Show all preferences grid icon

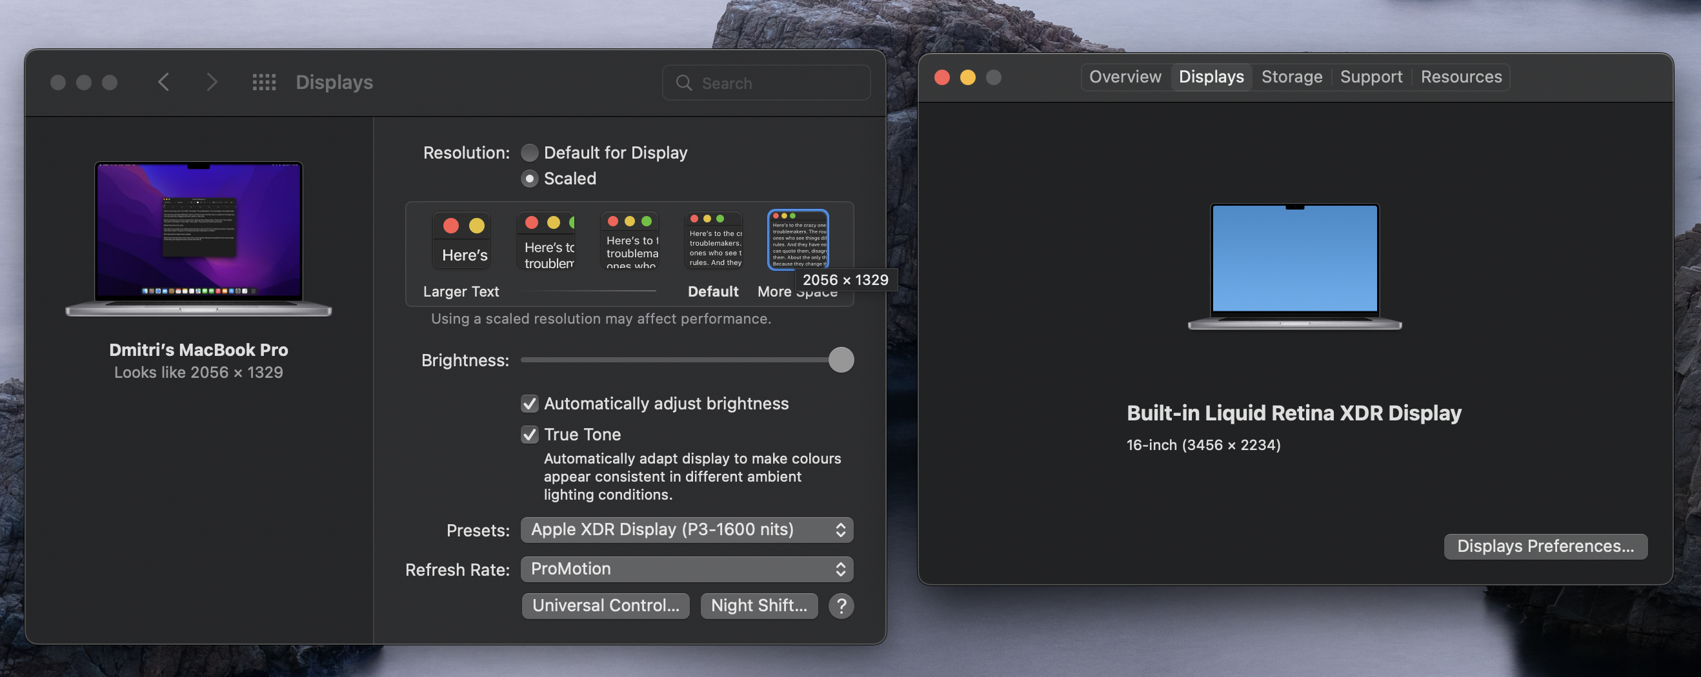click(x=264, y=82)
